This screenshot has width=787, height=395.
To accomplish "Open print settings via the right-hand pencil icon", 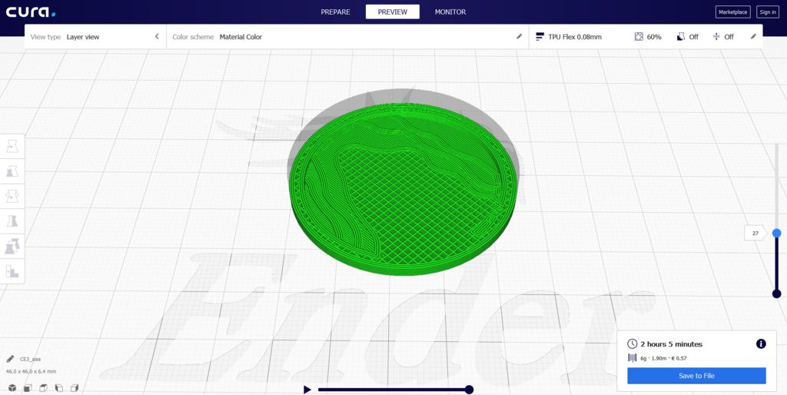I will tap(753, 37).
